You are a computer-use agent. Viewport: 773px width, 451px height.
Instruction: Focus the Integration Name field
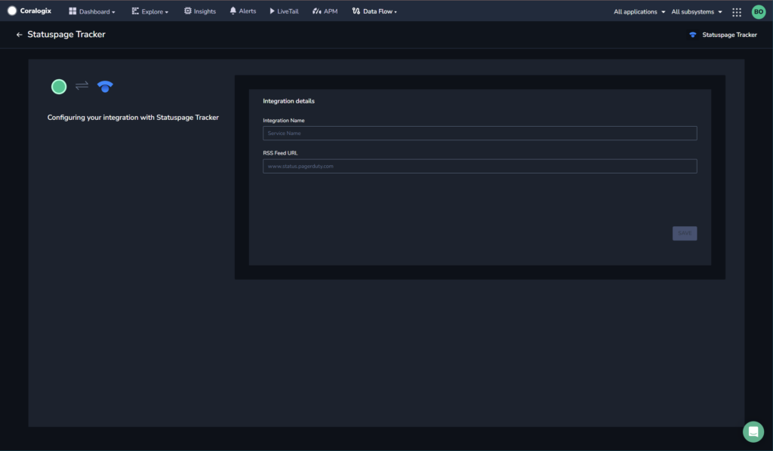[x=479, y=133]
